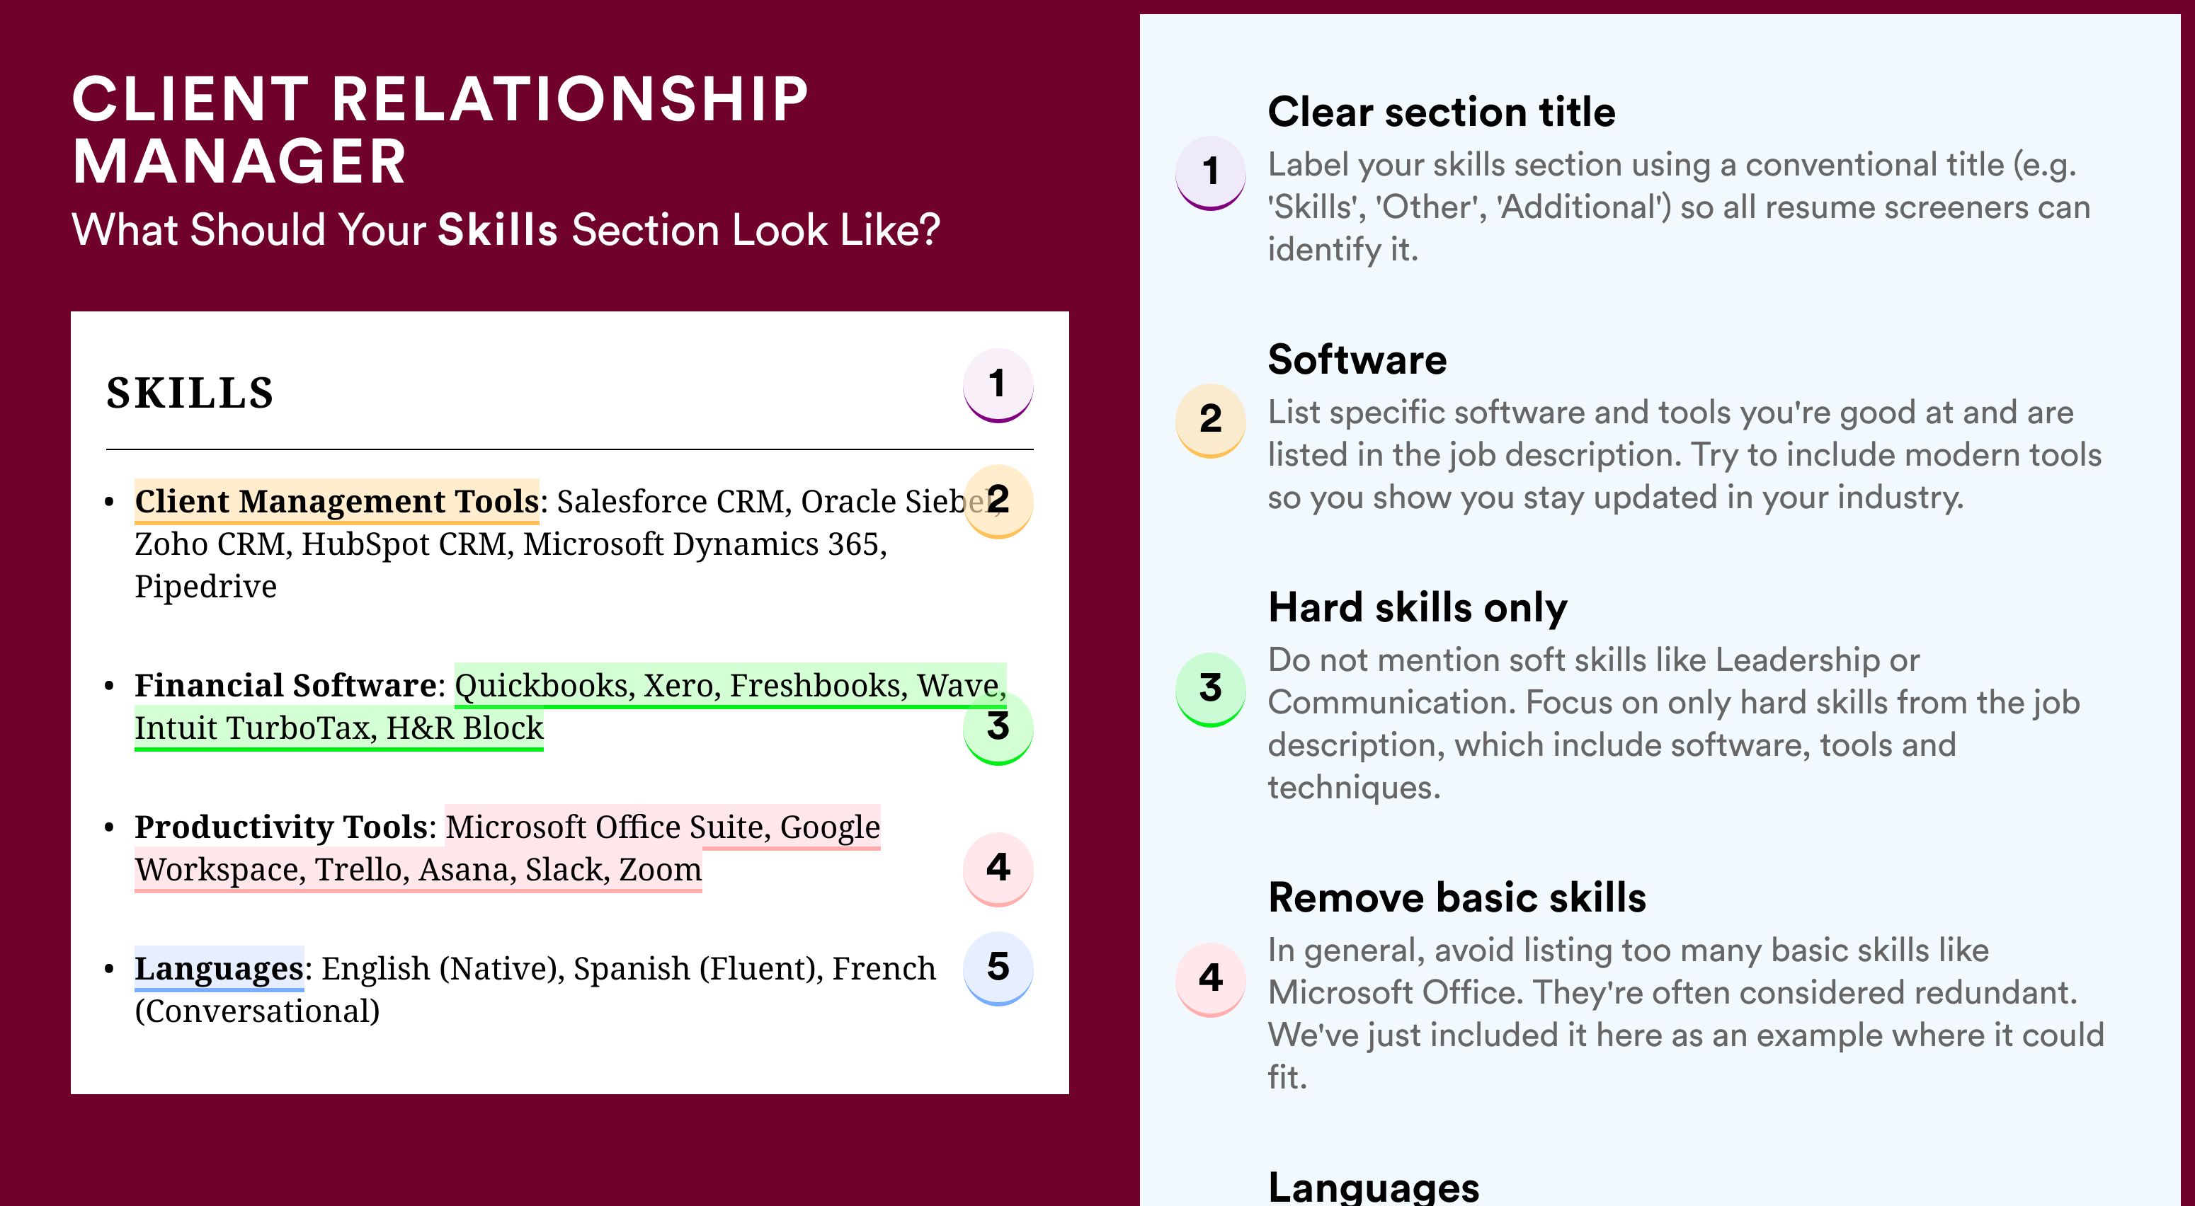
Task: Click green badge 3 beside Hard skills only
Action: coord(1211,689)
